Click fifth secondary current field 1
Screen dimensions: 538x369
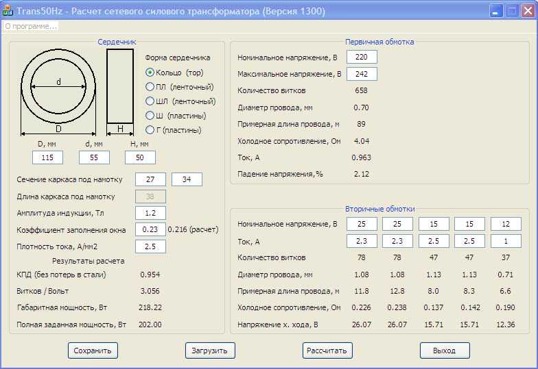(x=506, y=241)
